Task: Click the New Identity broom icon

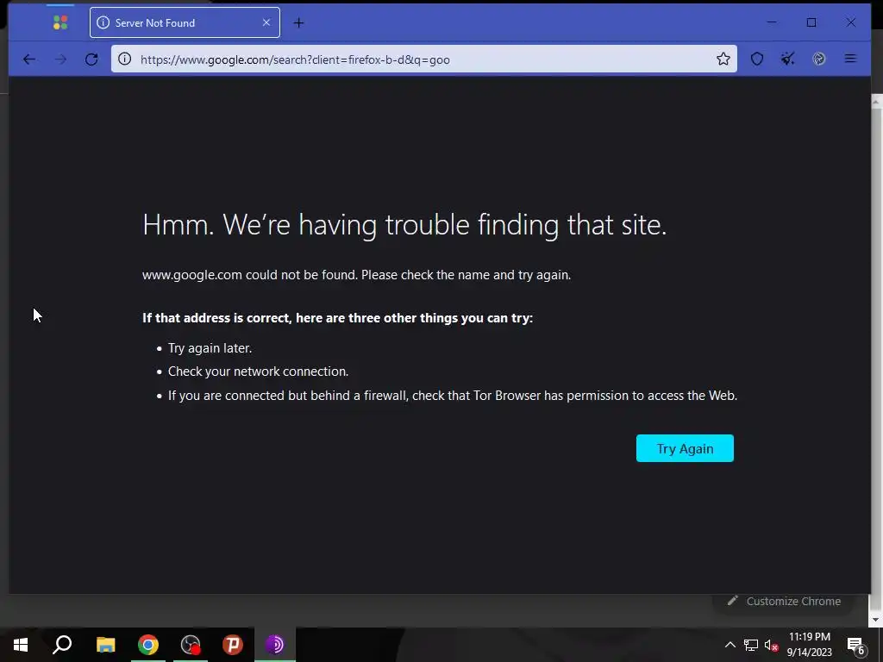Action: (x=788, y=59)
